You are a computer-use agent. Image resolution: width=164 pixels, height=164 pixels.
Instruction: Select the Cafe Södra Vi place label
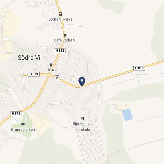click(65, 40)
